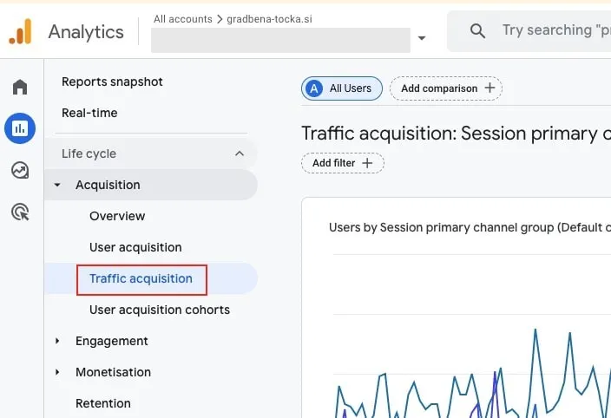Open the Explore icon in sidebar
Image resolution: width=611 pixels, height=418 pixels.
(20, 170)
